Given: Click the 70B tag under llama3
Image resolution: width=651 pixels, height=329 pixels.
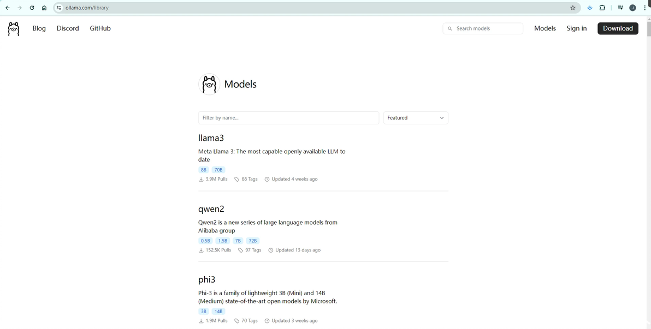Looking at the screenshot, I should click(218, 170).
